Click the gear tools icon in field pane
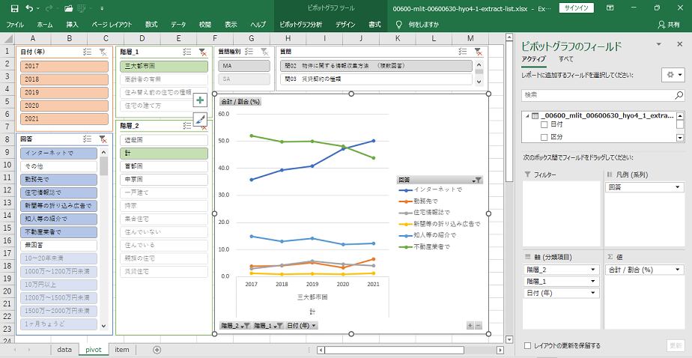 [x=672, y=75]
